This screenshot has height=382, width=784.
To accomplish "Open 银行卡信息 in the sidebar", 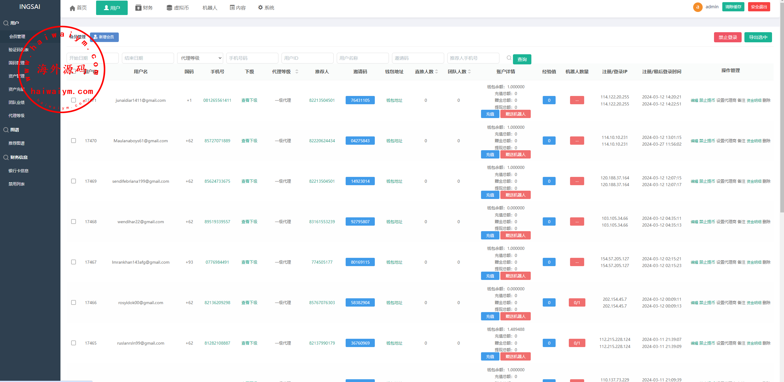I will coord(18,171).
